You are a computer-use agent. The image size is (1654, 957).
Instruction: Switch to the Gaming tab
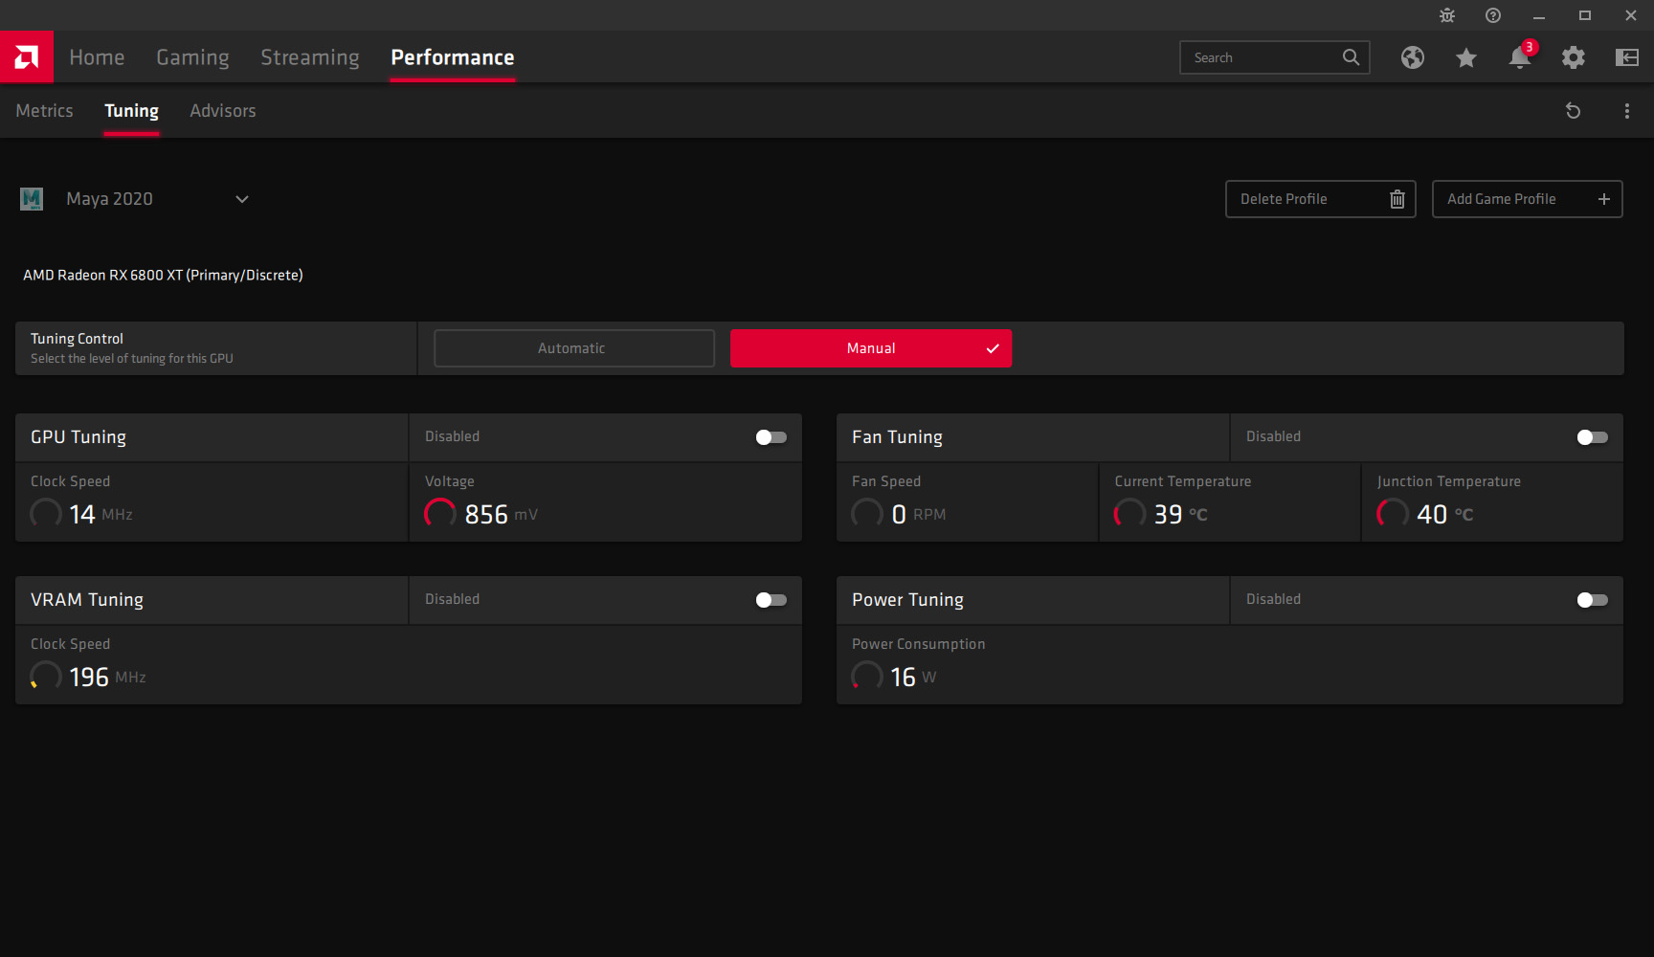click(x=192, y=57)
